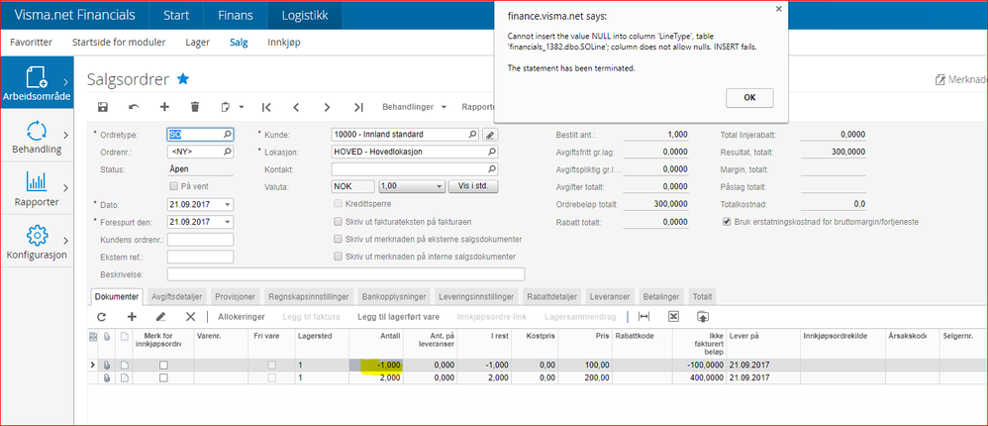Delete the sales order with trash icon
The image size is (988, 426).
(x=195, y=107)
